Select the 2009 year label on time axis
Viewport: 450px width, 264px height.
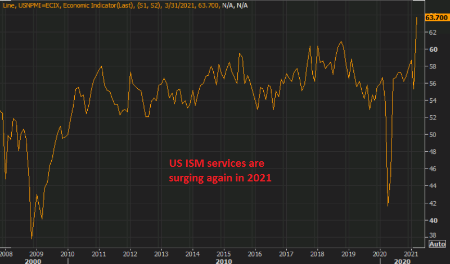click(37, 254)
